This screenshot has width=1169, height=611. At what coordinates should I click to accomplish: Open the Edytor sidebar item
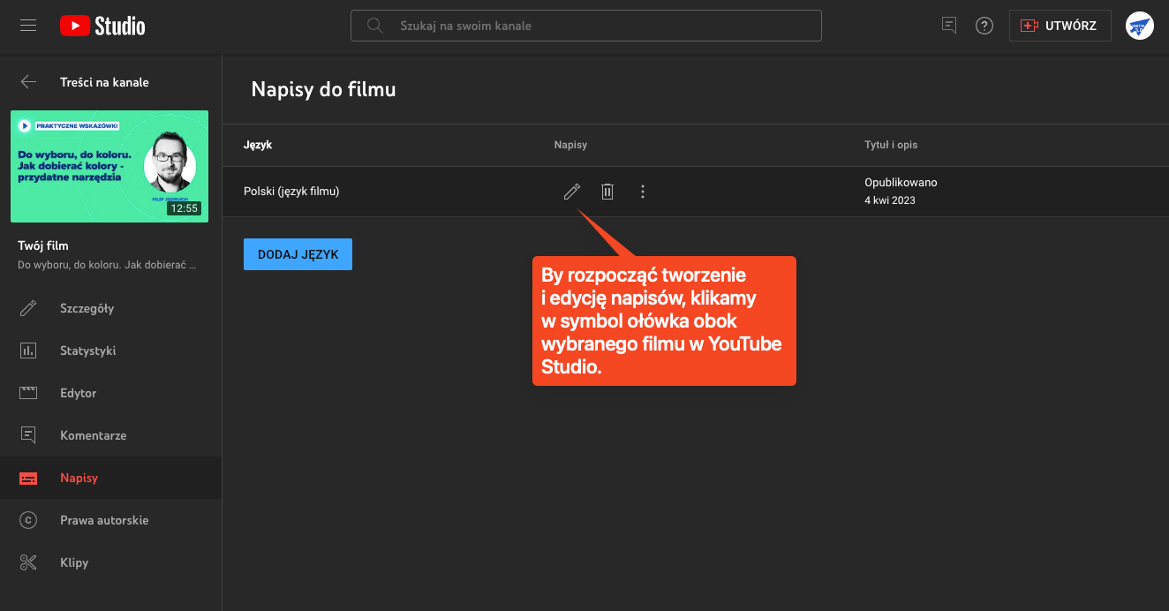click(78, 393)
